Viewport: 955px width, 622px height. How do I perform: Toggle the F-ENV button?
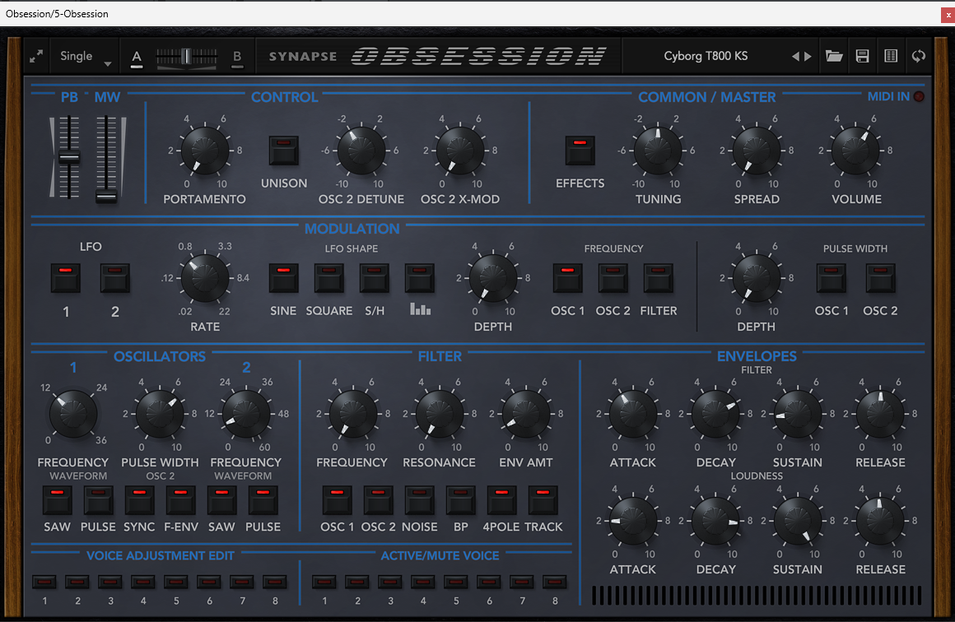(x=181, y=500)
